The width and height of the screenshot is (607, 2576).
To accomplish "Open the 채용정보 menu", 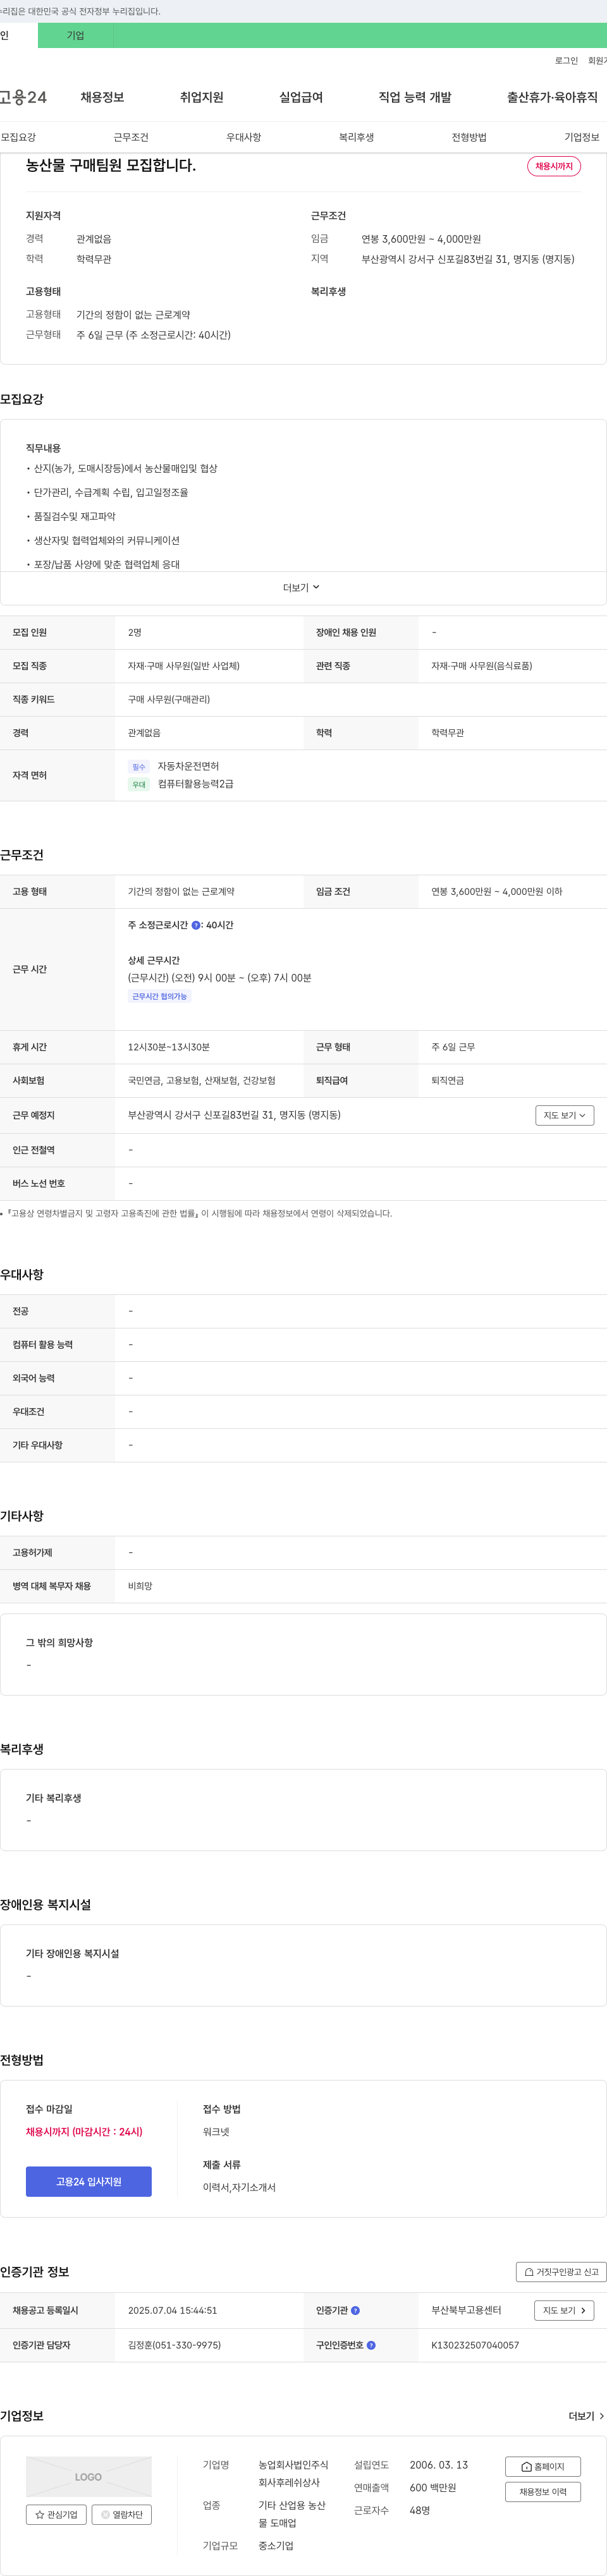I will 102,97.
